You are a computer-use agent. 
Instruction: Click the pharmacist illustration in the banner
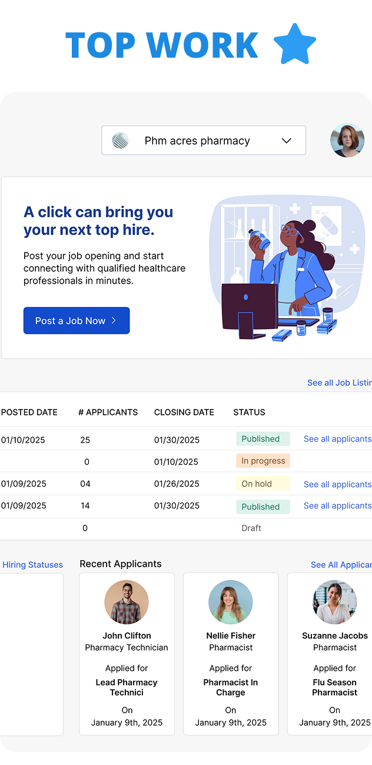(x=287, y=268)
